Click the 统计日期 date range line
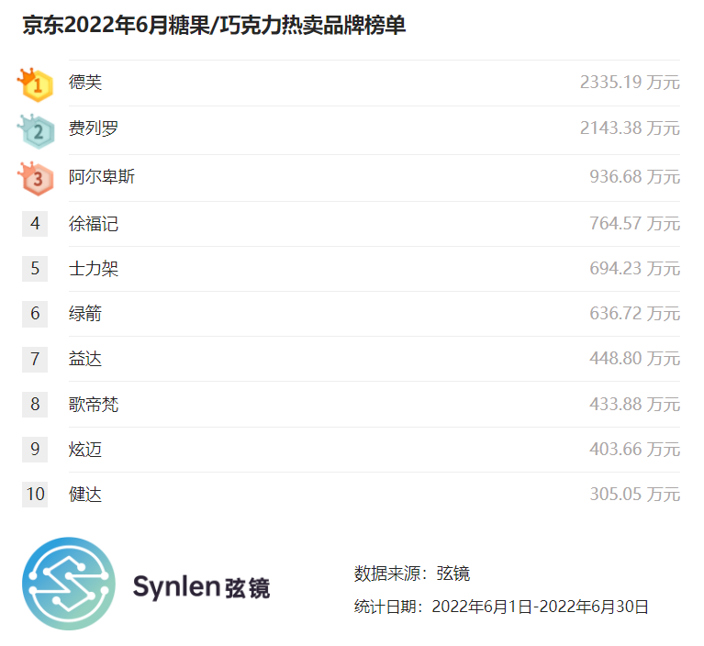The image size is (704, 646). pos(501,607)
